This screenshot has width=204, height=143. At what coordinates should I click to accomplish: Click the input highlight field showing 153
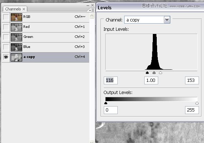coord(192,80)
